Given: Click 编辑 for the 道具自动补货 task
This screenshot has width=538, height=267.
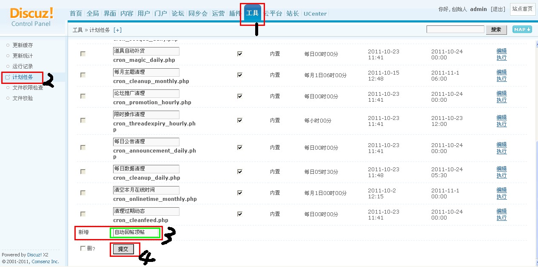Looking at the screenshot, I should 501,51.
